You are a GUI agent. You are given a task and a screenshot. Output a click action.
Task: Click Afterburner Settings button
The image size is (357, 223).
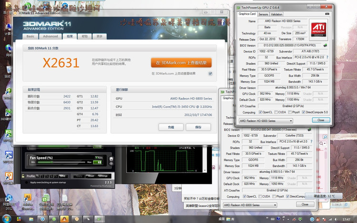pos(103,176)
